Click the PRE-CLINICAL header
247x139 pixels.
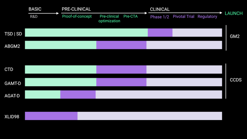tap(76, 9)
